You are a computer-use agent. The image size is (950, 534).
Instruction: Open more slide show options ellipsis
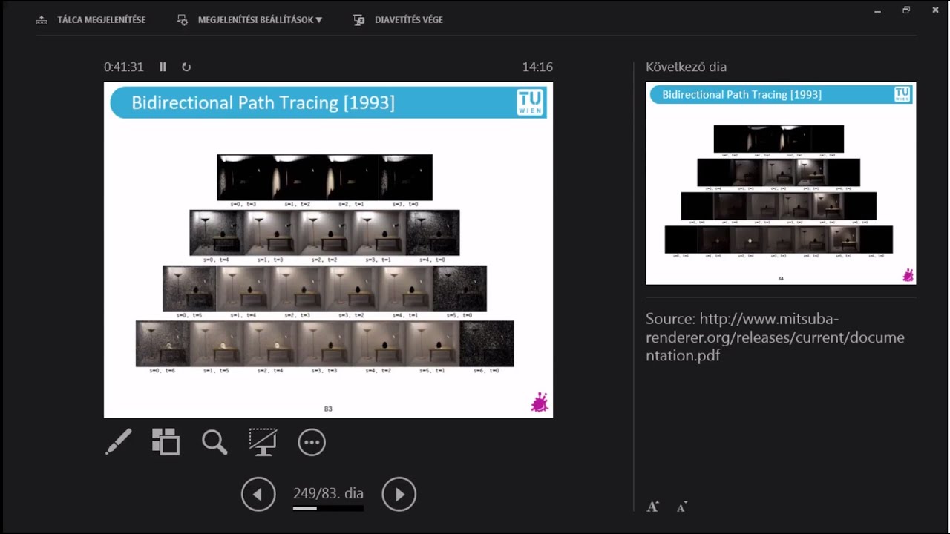[x=312, y=443]
